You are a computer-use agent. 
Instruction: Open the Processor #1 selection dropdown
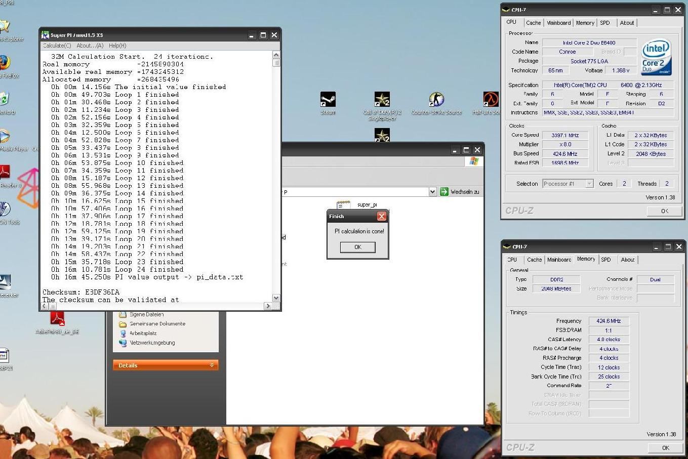[589, 184]
